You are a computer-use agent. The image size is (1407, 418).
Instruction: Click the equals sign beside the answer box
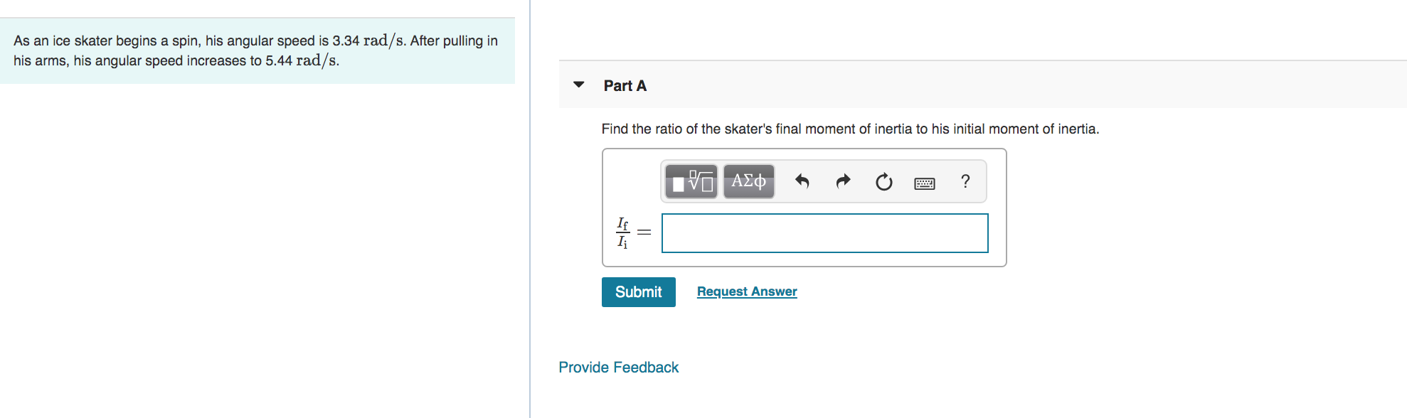coord(644,232)
